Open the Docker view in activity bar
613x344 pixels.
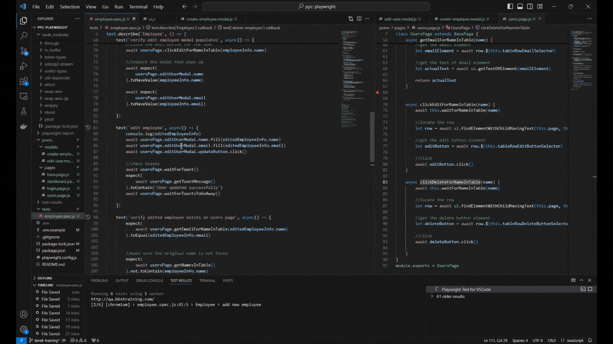[x=23, y=126]
